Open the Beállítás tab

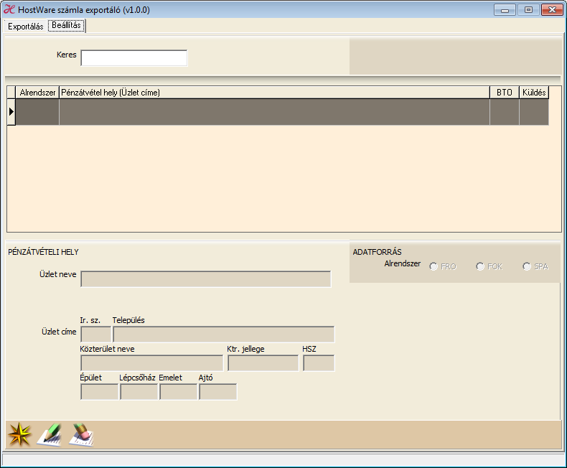[x=66, y=25]
